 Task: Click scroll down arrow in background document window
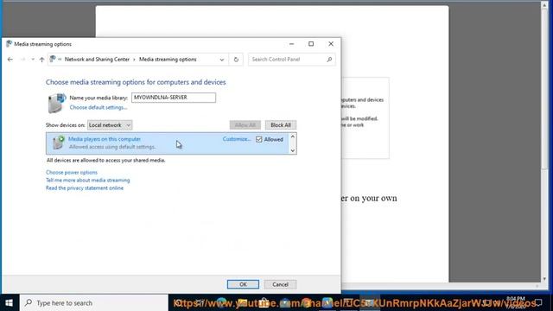(x=544, y=278)
